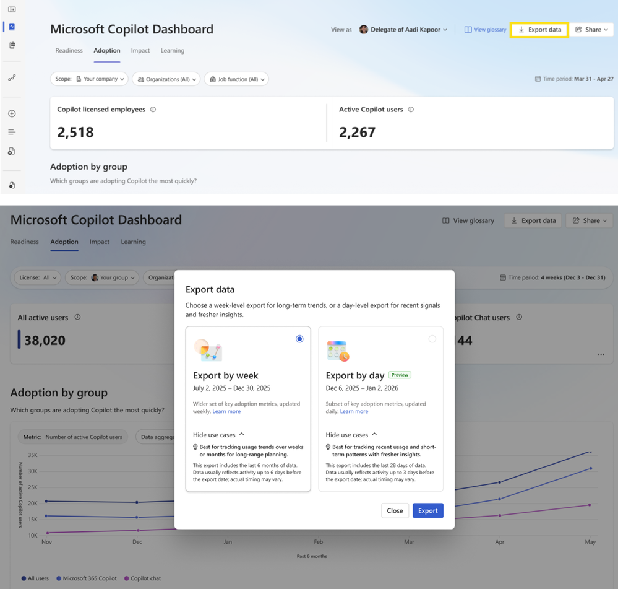Viewport: 618px width, 589px height.
Task: Click the document-with-plus icon in sidebar
Action: click(12, 151)
